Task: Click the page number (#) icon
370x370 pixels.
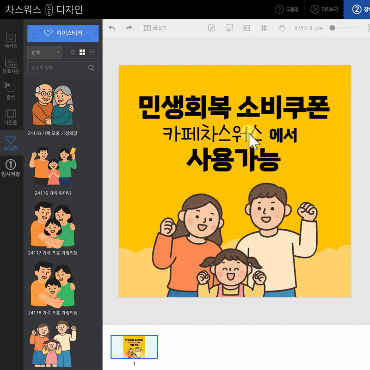Action: click(x=211, y=28)
